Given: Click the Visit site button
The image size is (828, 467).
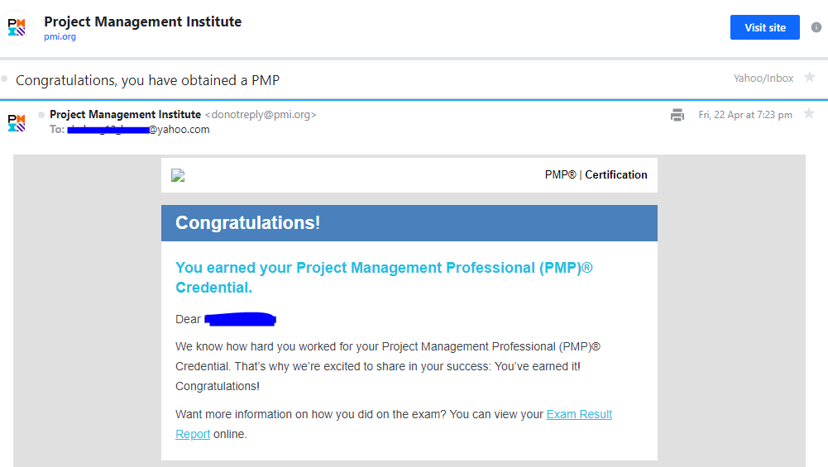Looking at the screenshot, I should click(x=764, y=27).
